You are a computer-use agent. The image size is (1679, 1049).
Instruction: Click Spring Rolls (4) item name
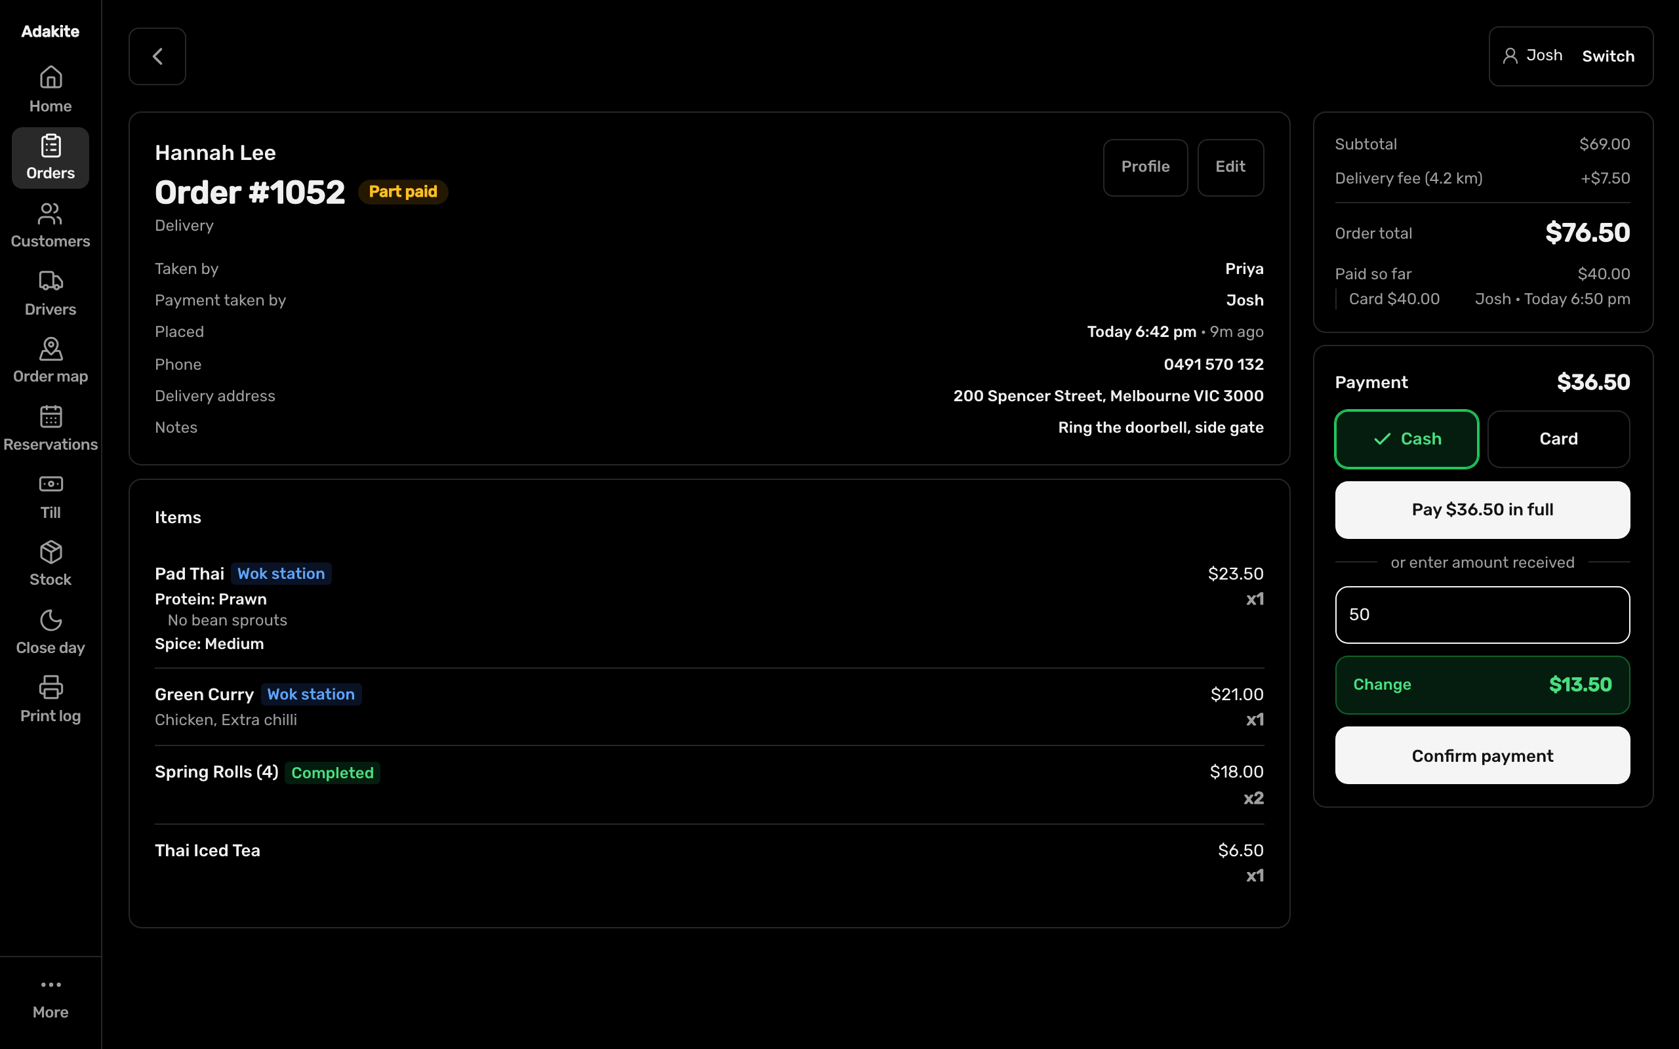pos(216,772)
